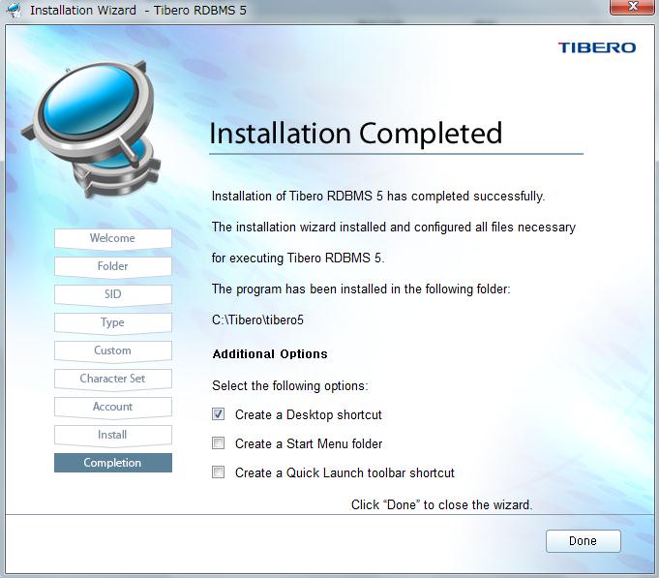
Task: Select the Custom step
Action: (112, 350)
